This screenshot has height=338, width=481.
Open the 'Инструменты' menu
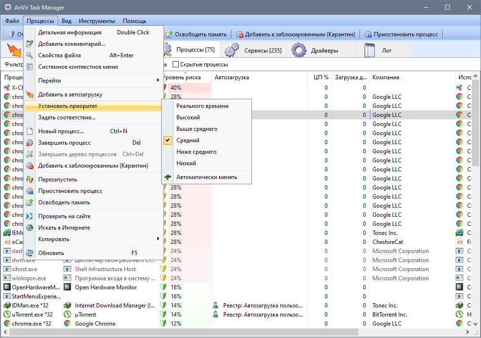click(x=97, y=21)
